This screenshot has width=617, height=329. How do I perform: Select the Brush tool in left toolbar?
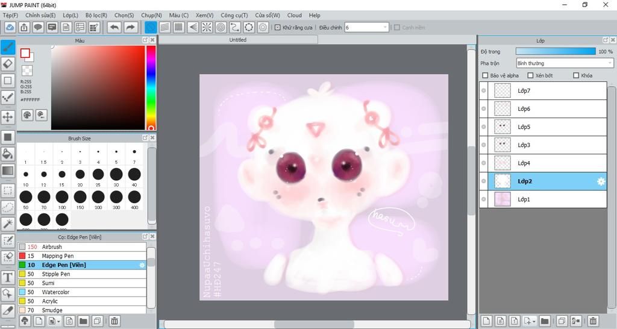click(8, 48)
